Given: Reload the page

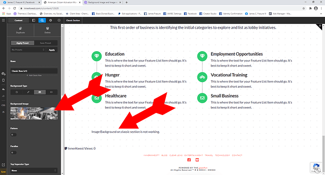Looking at the screenshot, I should tap(15, 8).
